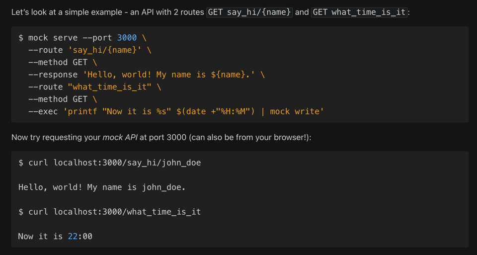
Task: Click the inline code 'GET what_time_is_it'
Action: (x=359, y=12)
